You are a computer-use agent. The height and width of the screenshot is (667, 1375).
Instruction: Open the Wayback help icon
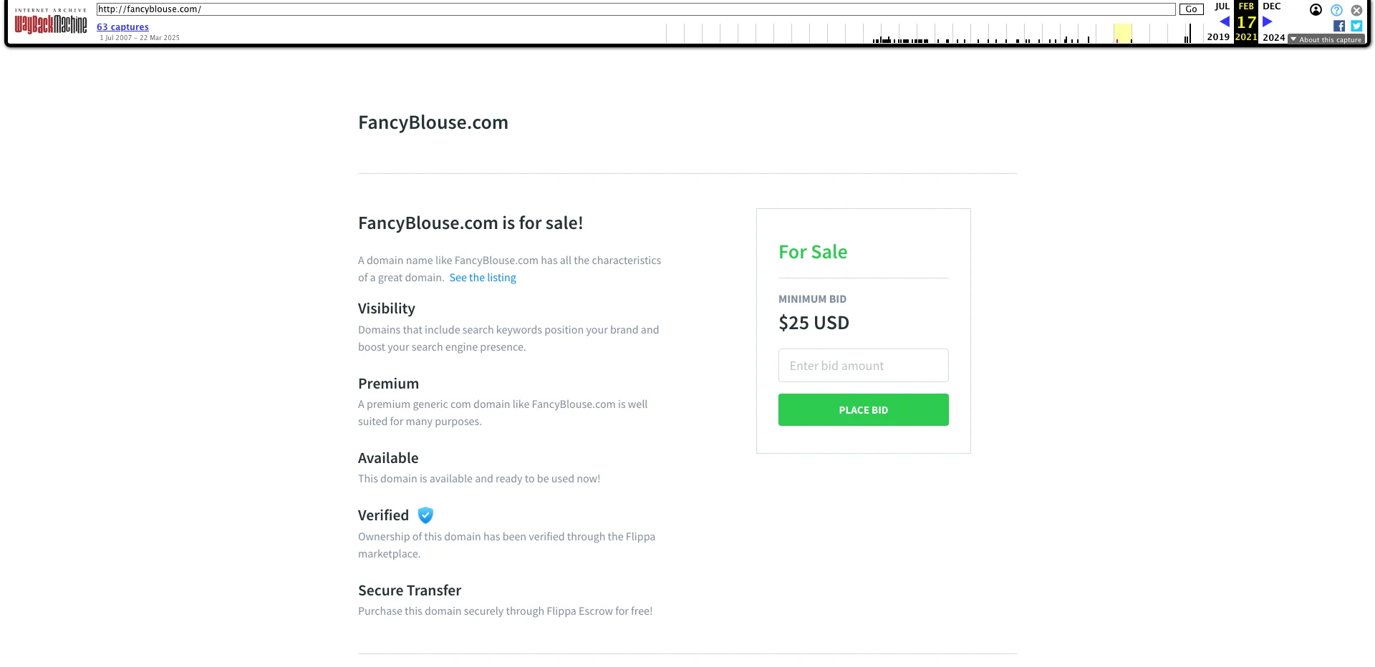tap(1336, 10)
